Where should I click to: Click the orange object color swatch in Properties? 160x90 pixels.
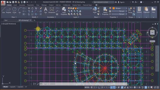point(113,8)
